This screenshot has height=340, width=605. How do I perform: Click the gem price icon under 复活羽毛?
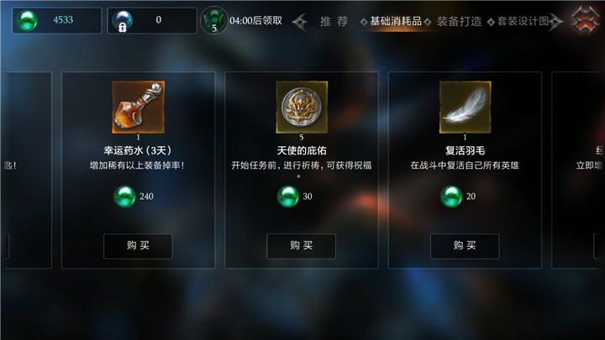click(x=451, y=196)
